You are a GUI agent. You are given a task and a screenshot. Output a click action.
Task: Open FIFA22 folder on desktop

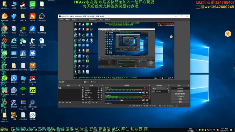(42, 5)
